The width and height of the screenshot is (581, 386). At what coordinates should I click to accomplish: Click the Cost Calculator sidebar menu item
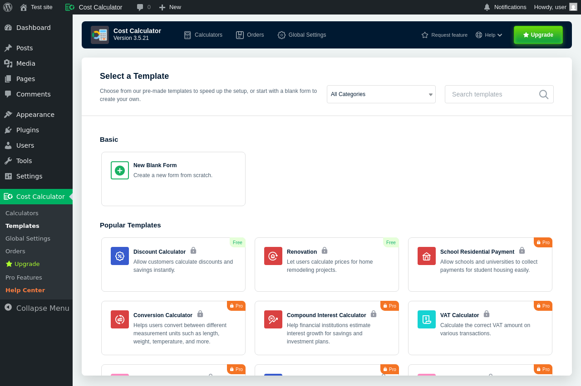[36, 197]
